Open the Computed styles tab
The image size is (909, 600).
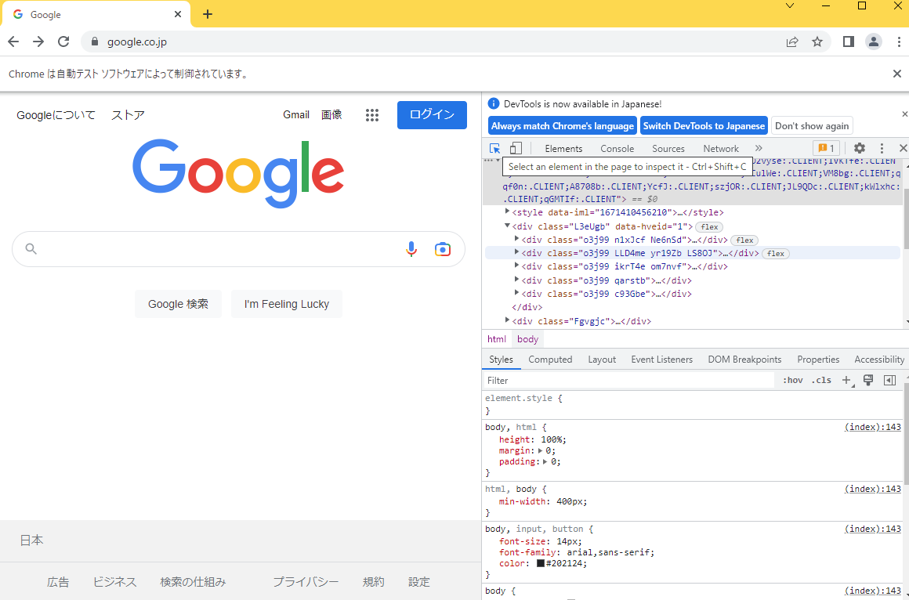coord(550,359)
